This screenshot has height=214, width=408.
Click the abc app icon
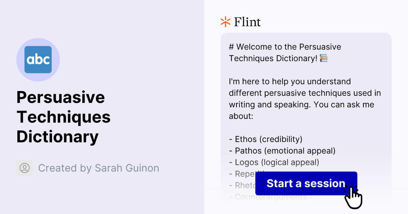coord(38,59)
